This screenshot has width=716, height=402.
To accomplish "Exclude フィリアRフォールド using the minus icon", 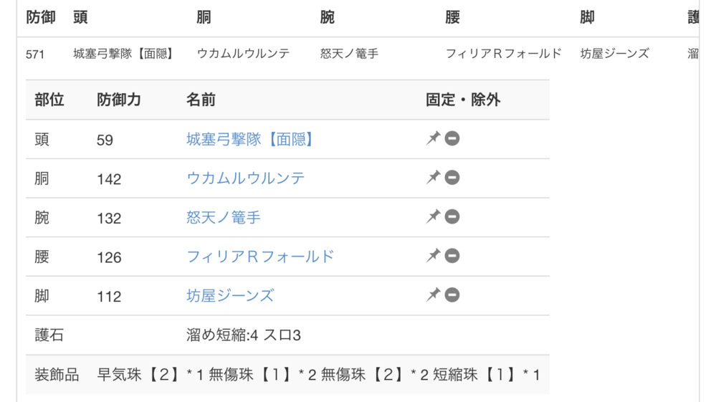I will 452,256.
